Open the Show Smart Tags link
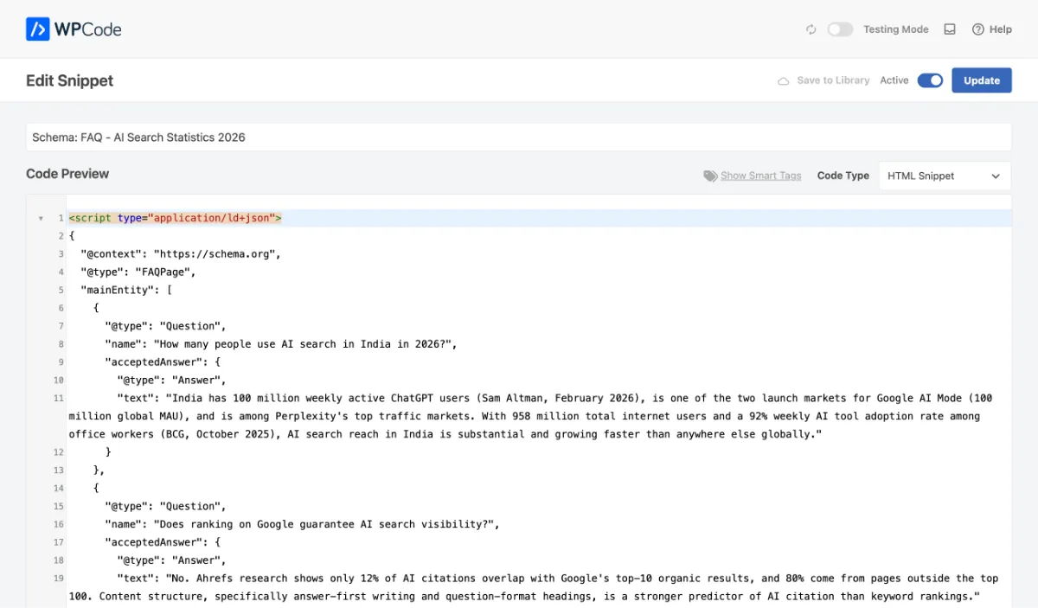The width and height of the screenshot is (1038, 608). (760, 176)
